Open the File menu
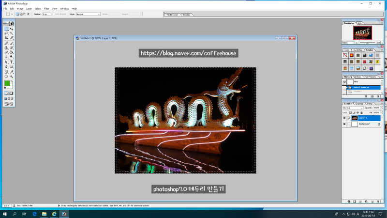This screenshot has height=218, width=387. click(5, 9)
